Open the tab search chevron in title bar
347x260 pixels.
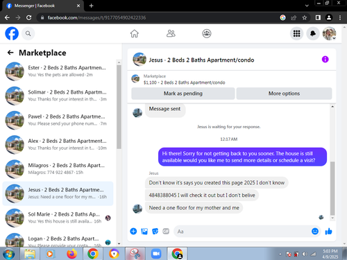tap(307, 6)
